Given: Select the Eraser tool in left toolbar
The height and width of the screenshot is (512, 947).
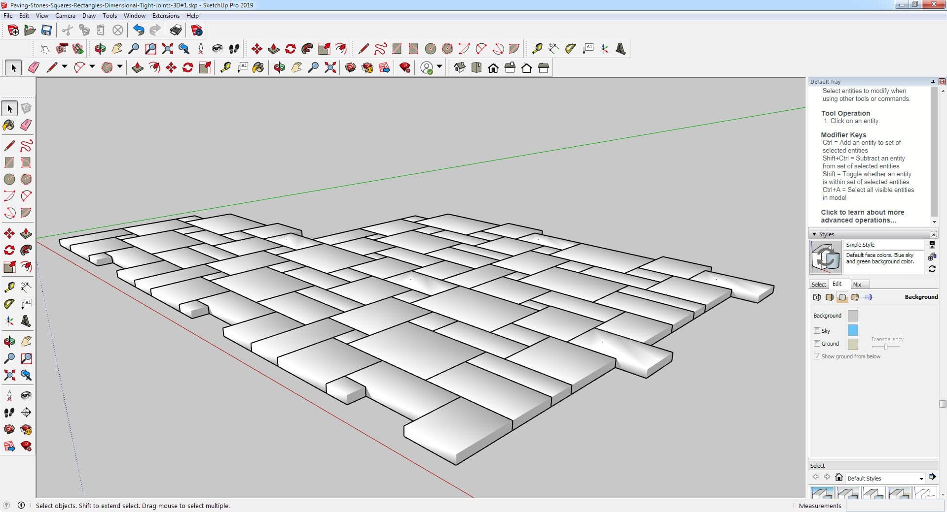Looking at the screenshot, I should point(26,125).
